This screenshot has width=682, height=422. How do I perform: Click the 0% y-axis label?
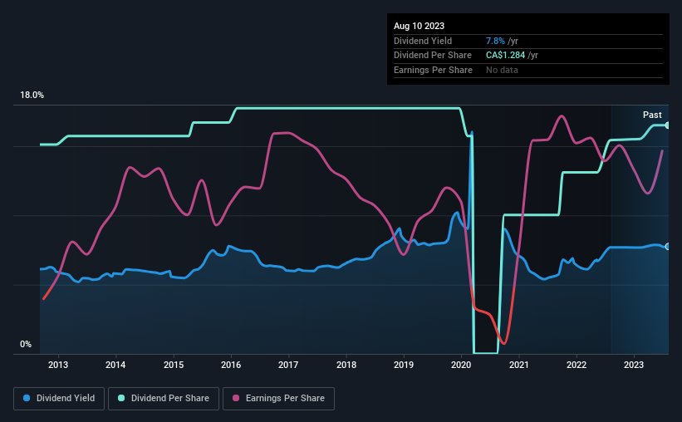point(26,344)
